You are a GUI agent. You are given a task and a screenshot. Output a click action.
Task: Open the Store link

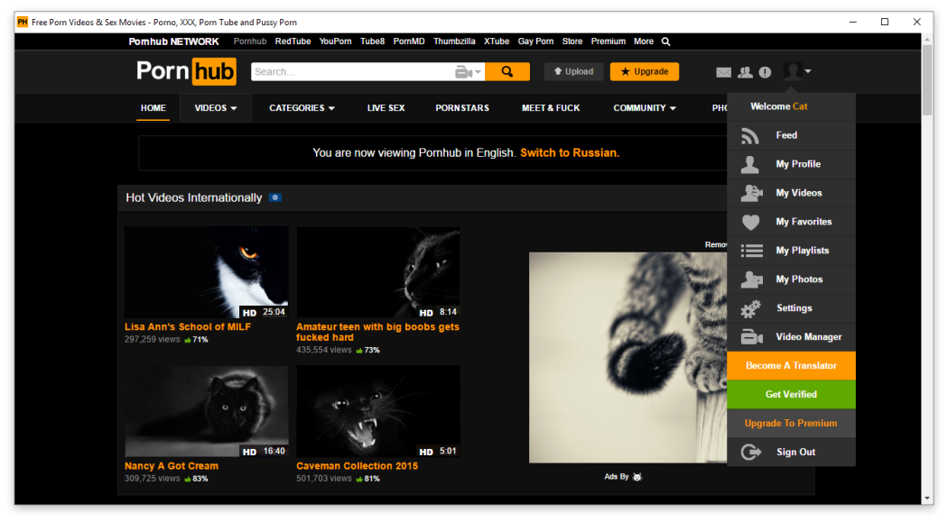[x=572, y=41]
